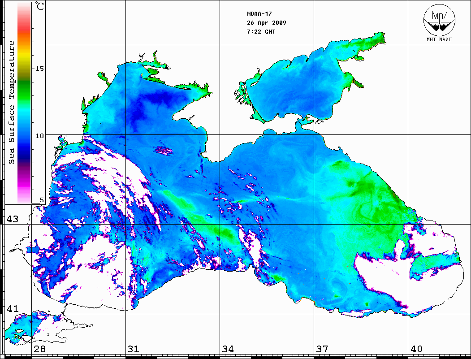Click the "Sea Surface Temperature" vertical label
This screenshot has width=471, height=359.
pyautogui.click(x=11, y=102)
